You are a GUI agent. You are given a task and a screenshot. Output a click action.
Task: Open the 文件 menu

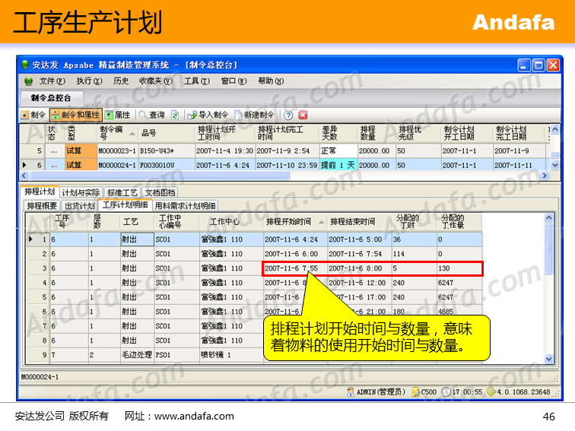coord(52,81)
